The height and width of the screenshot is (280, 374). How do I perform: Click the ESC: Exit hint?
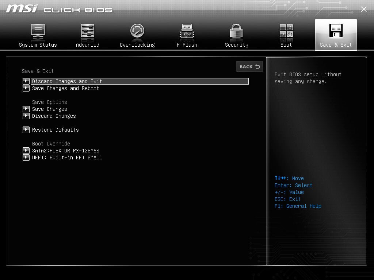click(x=287, y=199)
